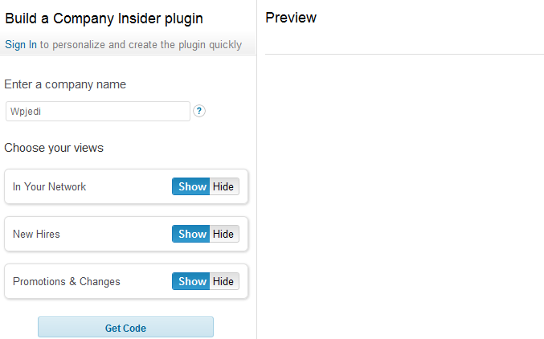Click the Preview heading
Screen dimensions: 544x339
(x=291, y=18)
